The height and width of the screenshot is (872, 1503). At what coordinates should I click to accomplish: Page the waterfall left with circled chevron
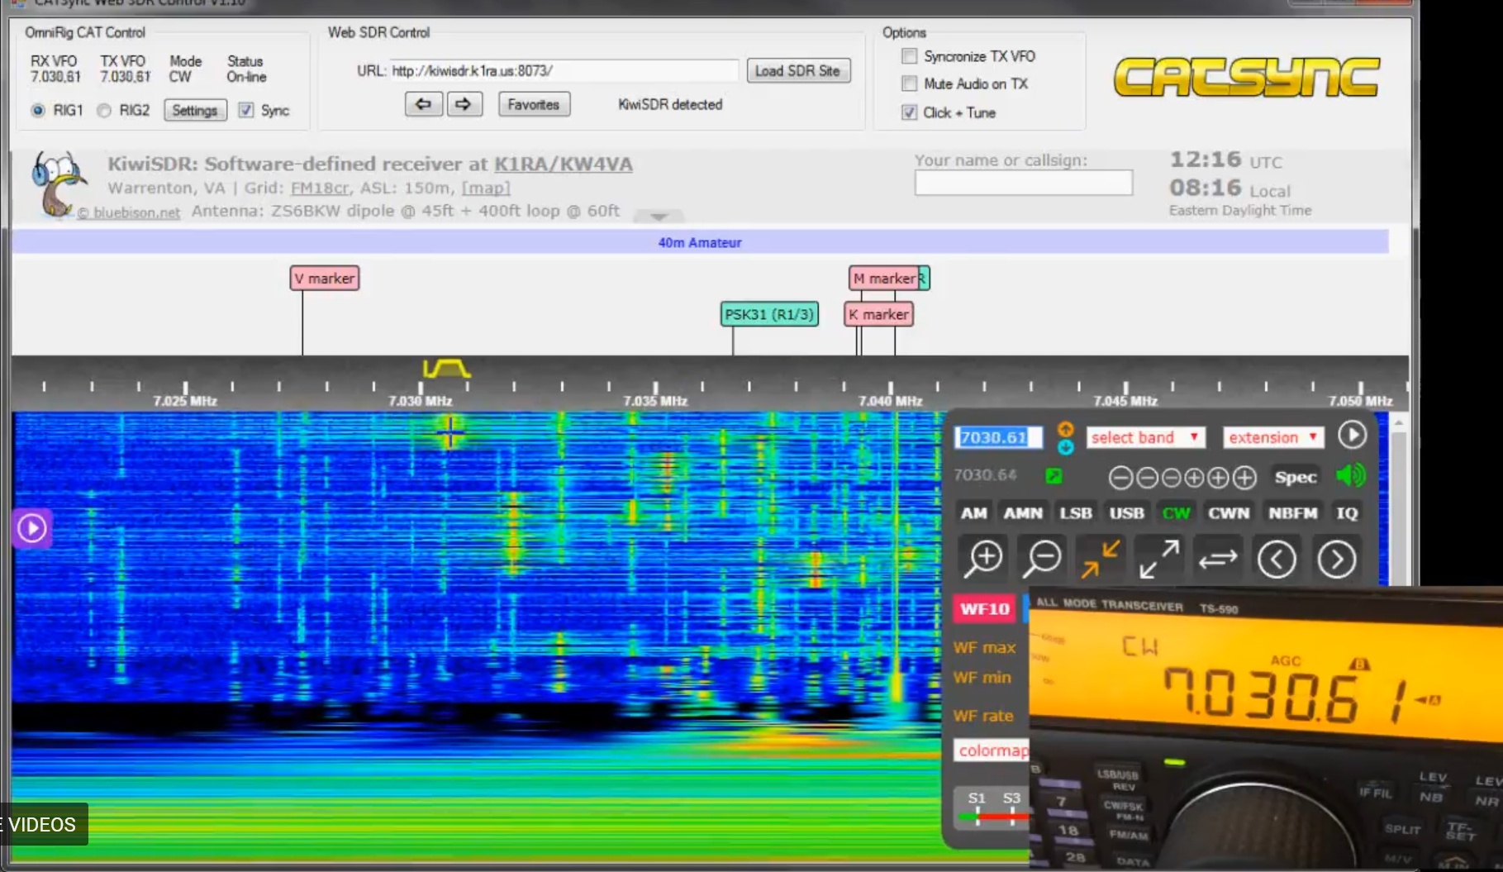pyautogui.click(x=1277, y=560)
